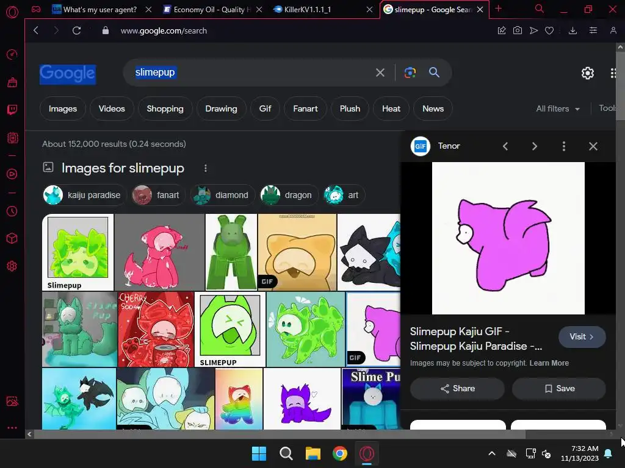Close the Tenor image preview panel
The height and width of the screenshot is (468, 625).
pos(593,146)
